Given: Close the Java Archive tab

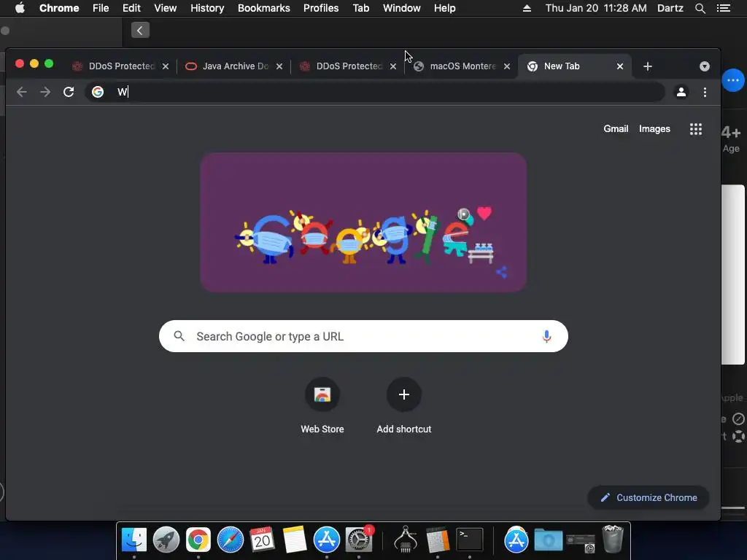Looking at the screenshot, I should click(279, 66).
